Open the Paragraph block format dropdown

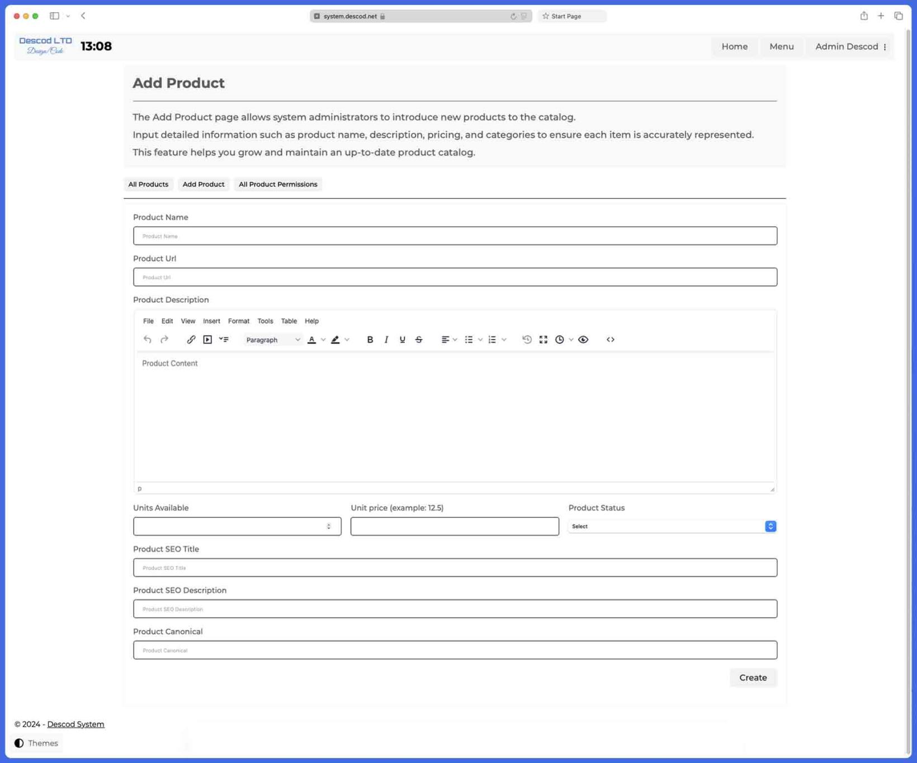pos(273,340)
